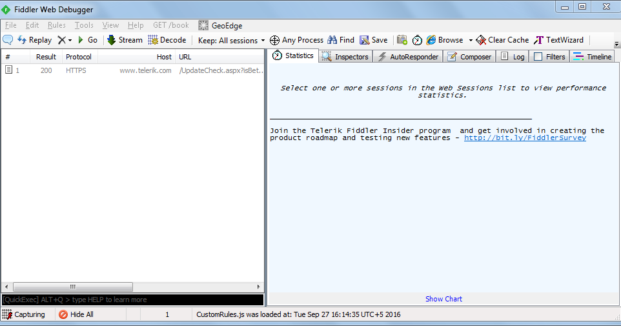The width and height of the screenshot is (621, 326).
Task: Sort by Protocol column header
Action: 79,57
